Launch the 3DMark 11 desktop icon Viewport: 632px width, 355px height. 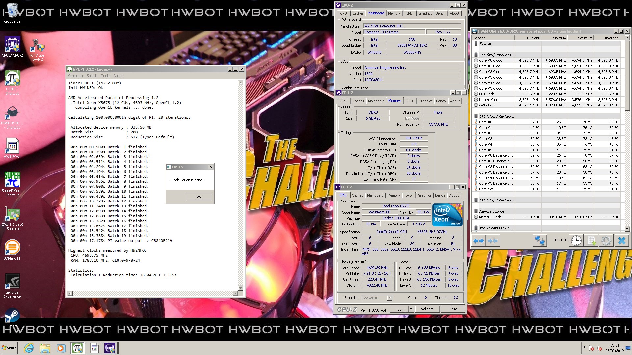coord(12,250)
